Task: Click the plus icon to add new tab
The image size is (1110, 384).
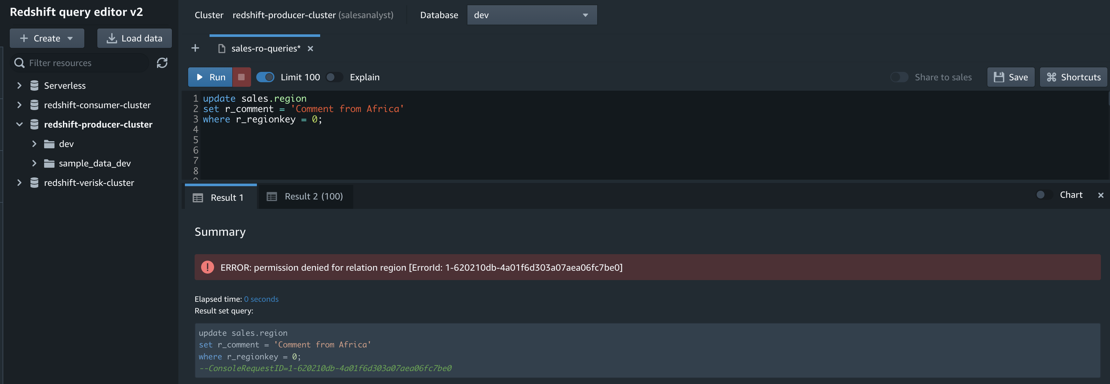Action: [x=195, y=48]
